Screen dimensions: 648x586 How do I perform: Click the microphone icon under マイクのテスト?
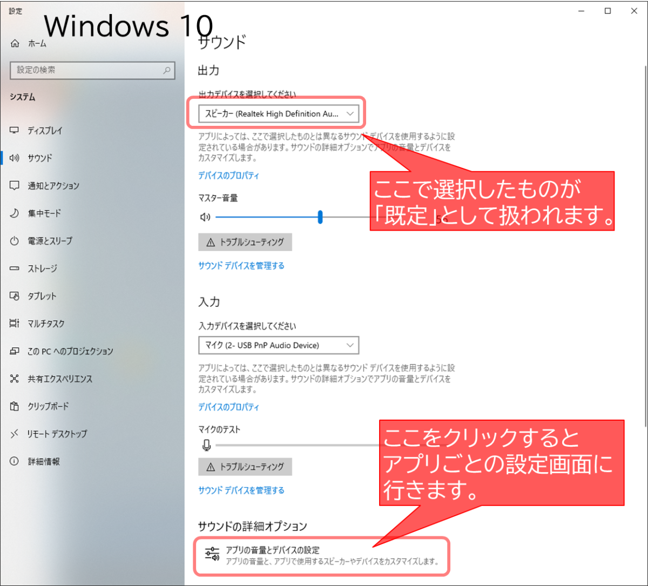click(206, 446)
